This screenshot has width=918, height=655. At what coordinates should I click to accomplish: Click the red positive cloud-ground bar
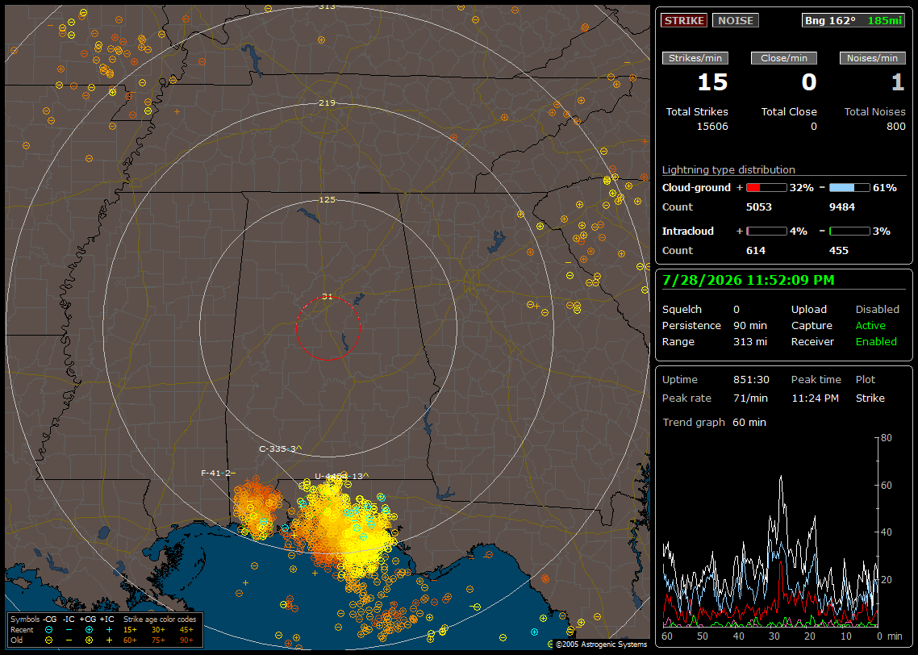click(766, 188)
